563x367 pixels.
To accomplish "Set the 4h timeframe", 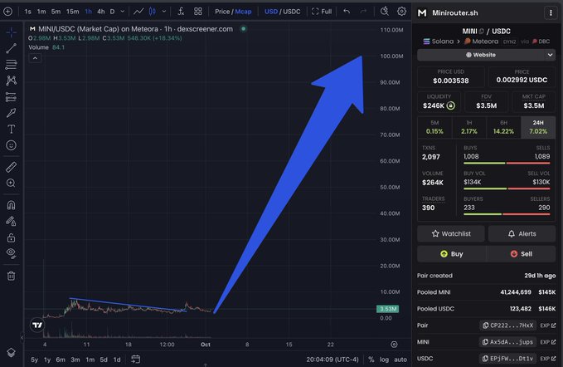I will coord(101,12).
